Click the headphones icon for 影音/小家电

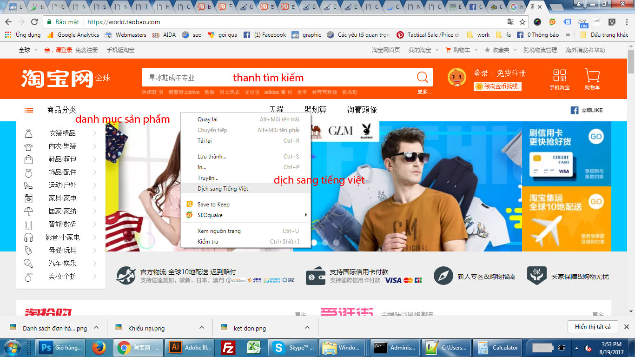tap(29, 238)
